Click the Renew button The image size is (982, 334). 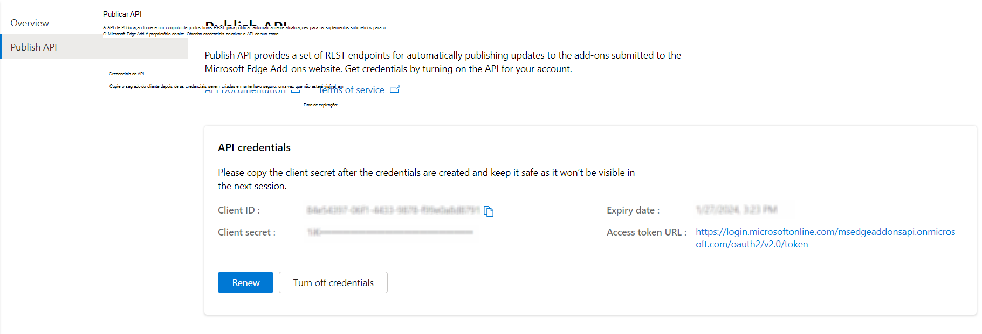[245, 283]
